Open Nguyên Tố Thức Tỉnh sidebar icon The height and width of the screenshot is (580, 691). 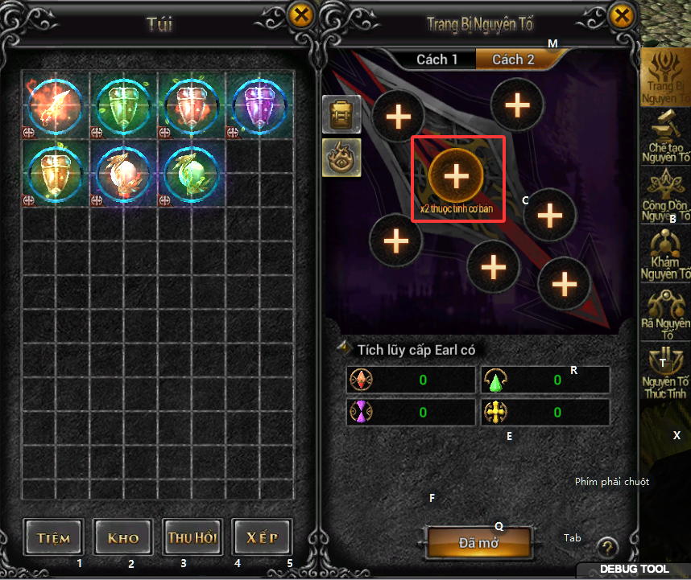point(665,372)
